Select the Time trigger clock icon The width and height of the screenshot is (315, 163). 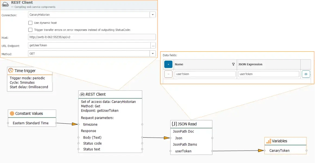[x=11, y=70]
